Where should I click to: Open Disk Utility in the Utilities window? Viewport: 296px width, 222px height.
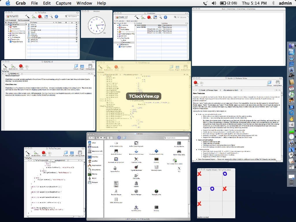click(x=136, y=176)
